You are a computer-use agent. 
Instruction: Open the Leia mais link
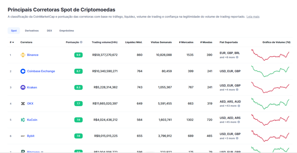point(253,17)
